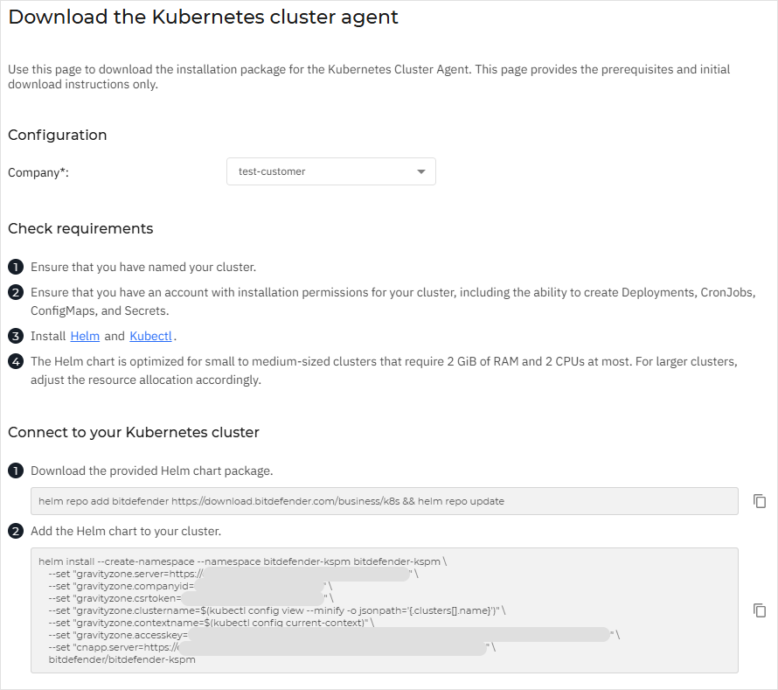Screen dimensions: 778x690
Task: Click the Configuration section heading
Action: [x=57, y=135]
